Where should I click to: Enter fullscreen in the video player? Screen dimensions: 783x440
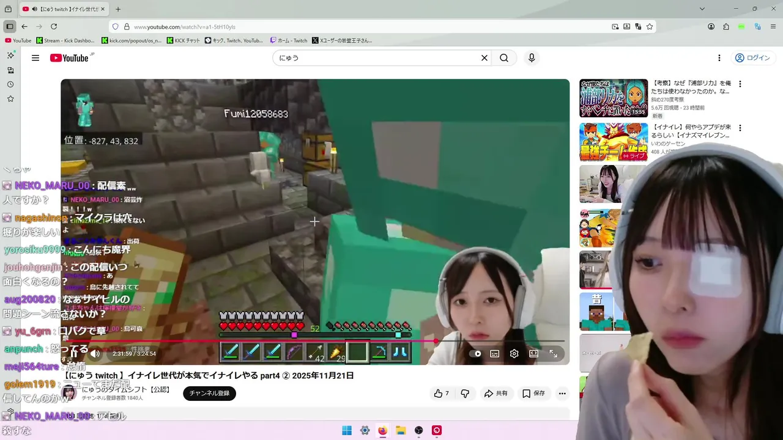pyautogui.click(x=554, y=353)
